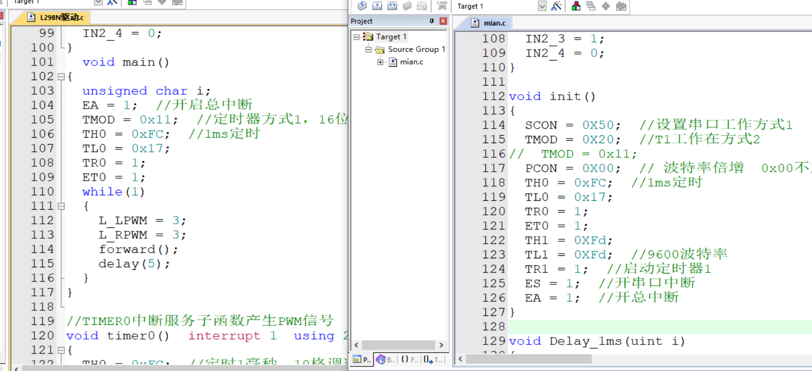Image resolution: width=812 pixels, height=371 pixels.
Task: Click 'TH1 = 0XFd;' on line 122
Action: coord(569,240)
